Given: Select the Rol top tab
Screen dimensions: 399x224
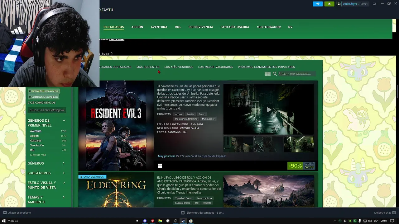Looking at the screenshot, I should (178, 27).
